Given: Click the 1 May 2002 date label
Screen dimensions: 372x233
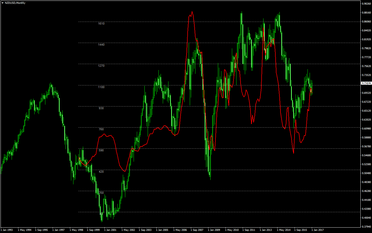Looking at the screenshot, I should click(x=128, y=230).
